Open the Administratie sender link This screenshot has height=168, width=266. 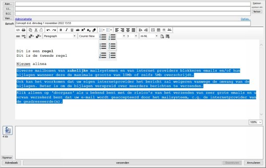(x=23, y=19)
